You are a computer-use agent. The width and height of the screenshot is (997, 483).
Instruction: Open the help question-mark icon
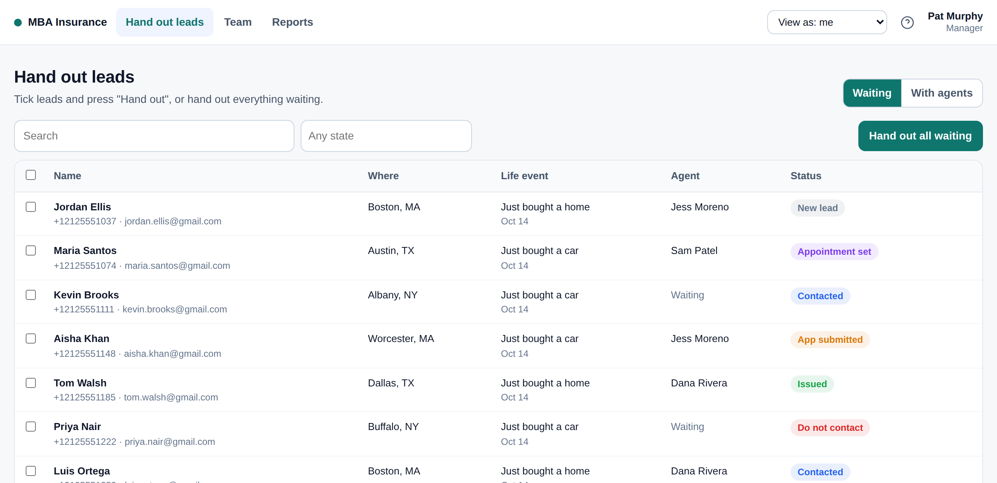[x=907, y=23]
